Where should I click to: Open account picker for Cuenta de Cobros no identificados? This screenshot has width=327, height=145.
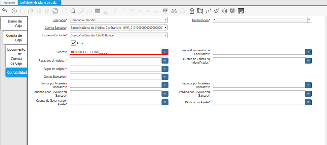[x=308, y=61]
